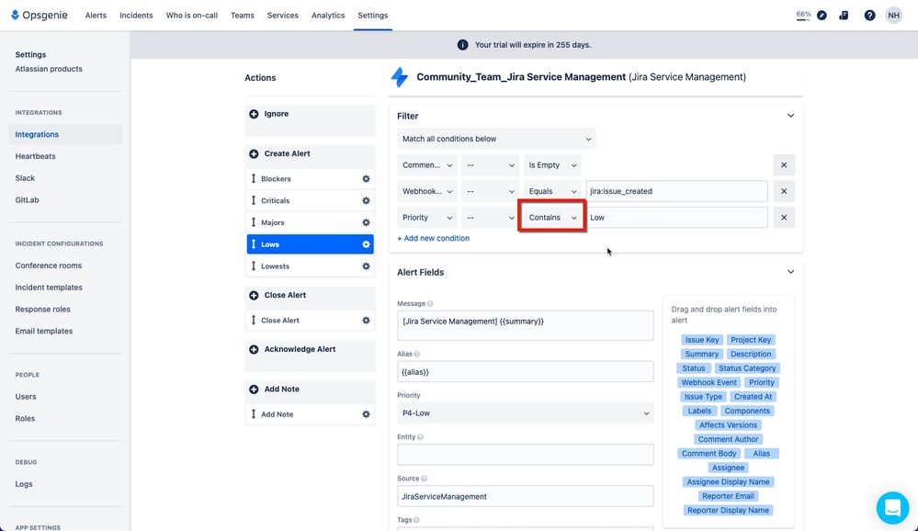Open the gear settings for Lowests
The image size is (918, 531).
tap(366, 266)
